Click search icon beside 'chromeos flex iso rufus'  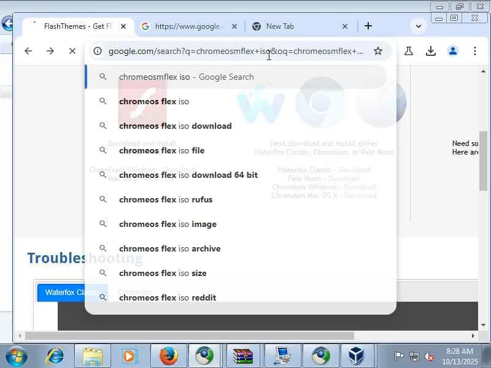coord(102,199)
